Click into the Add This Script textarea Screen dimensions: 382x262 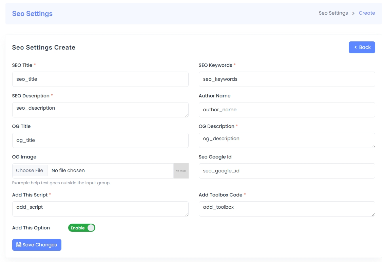click(100, 209)
